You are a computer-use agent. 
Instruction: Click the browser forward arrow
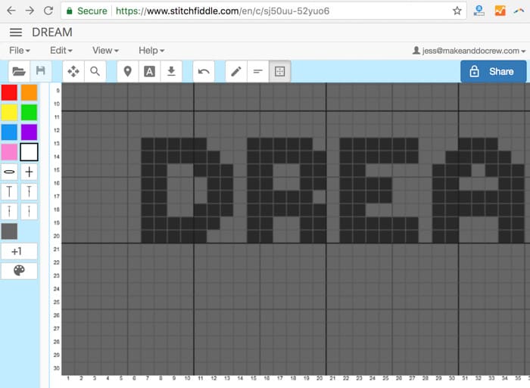(30, 11)
